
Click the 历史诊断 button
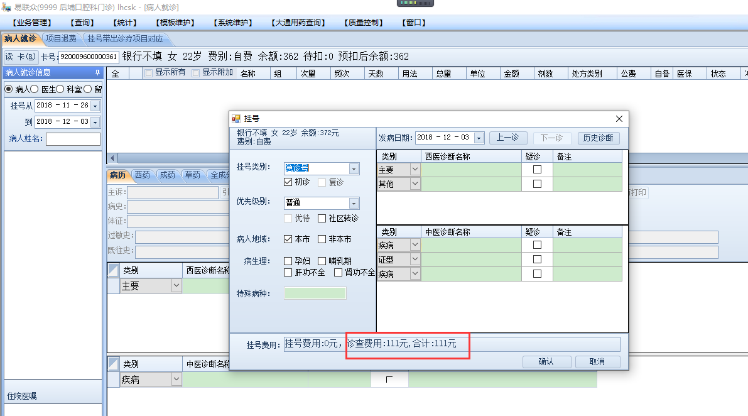598,138
